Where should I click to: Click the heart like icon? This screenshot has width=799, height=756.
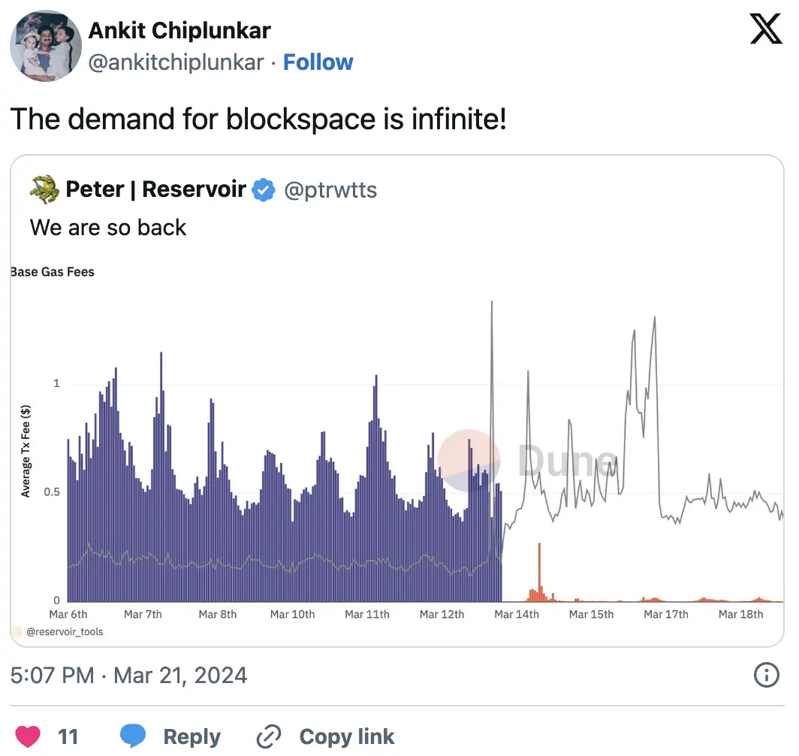pos(28,736)
